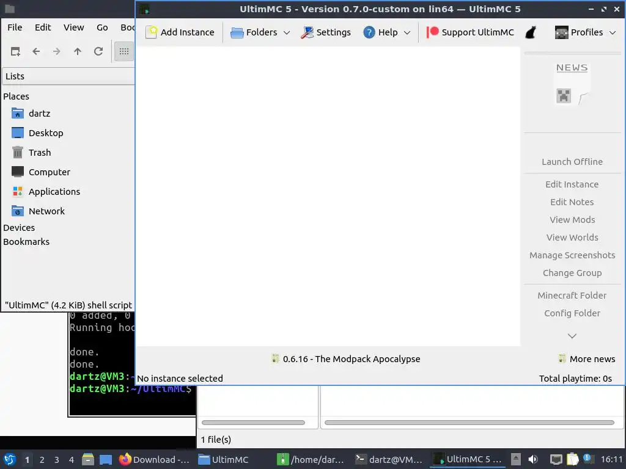
Task: Open the Config Folder button
Action: [572, 313]
